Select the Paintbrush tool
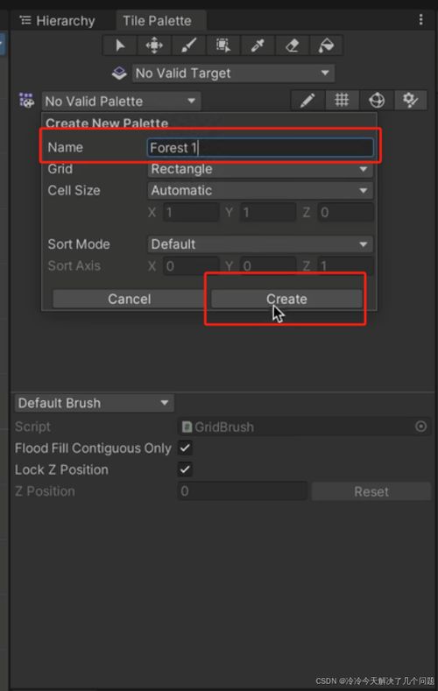This screenshot has width=438, height=691. click(x=188, y=46)
